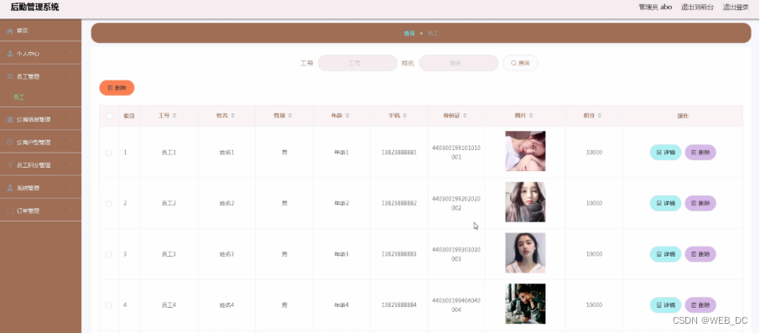Expand the 公寓户型管理 menu chevron

point(71,141)
